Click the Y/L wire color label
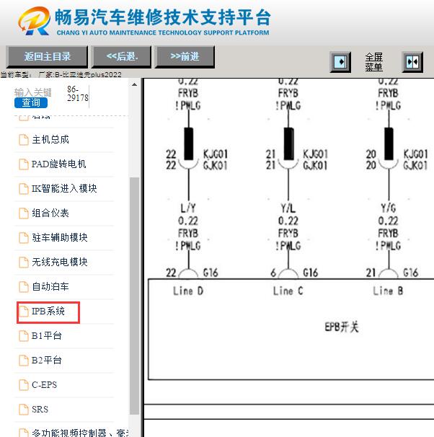 (x=288, y=208)
